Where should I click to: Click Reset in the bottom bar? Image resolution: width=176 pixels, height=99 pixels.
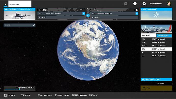[x=26, y=95]
